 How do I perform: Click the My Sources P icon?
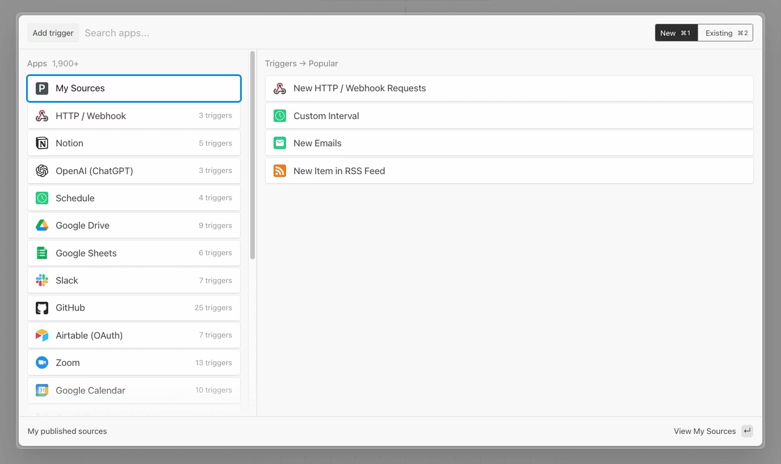pyautogui.click(x=42, y=88)
